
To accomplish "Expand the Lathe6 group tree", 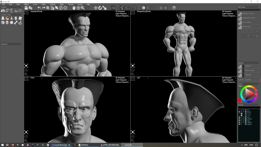I will [244, 123].
